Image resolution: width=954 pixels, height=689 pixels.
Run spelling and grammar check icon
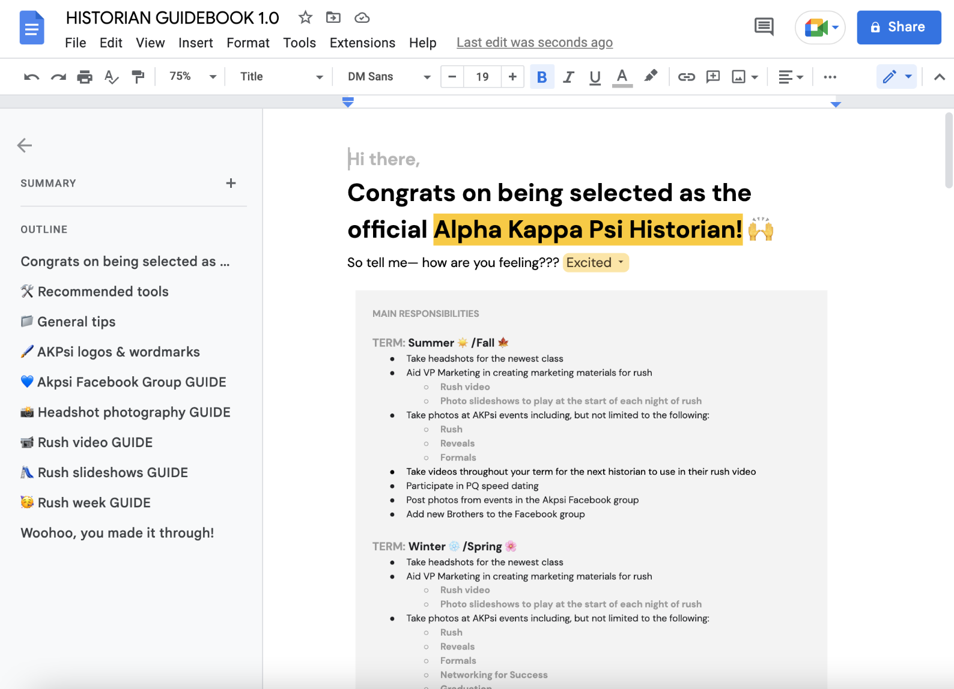(111, 77)
